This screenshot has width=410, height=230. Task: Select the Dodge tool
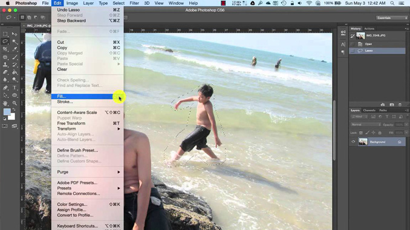coord(15,80)
